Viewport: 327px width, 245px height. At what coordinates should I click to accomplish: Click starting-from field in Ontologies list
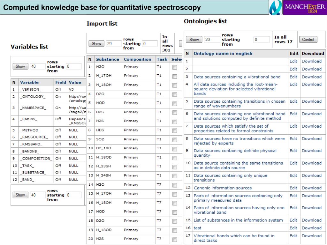[262, 40]
